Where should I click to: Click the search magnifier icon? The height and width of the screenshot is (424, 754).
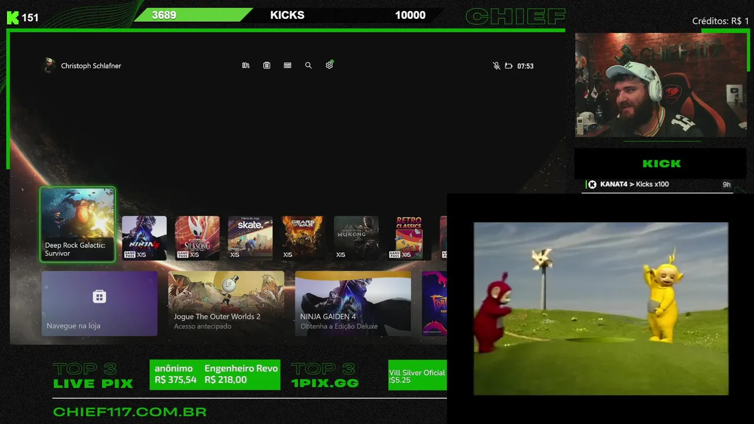coord(308,65)
